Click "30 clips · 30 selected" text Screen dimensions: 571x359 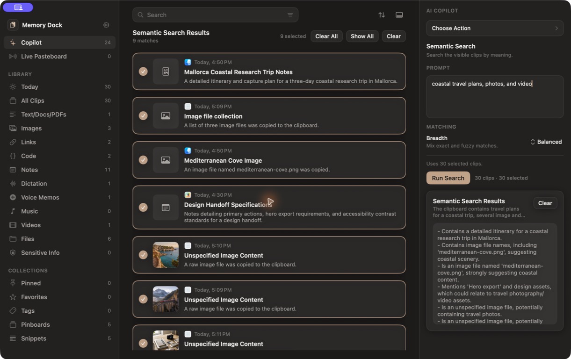(x=501, y=178)
